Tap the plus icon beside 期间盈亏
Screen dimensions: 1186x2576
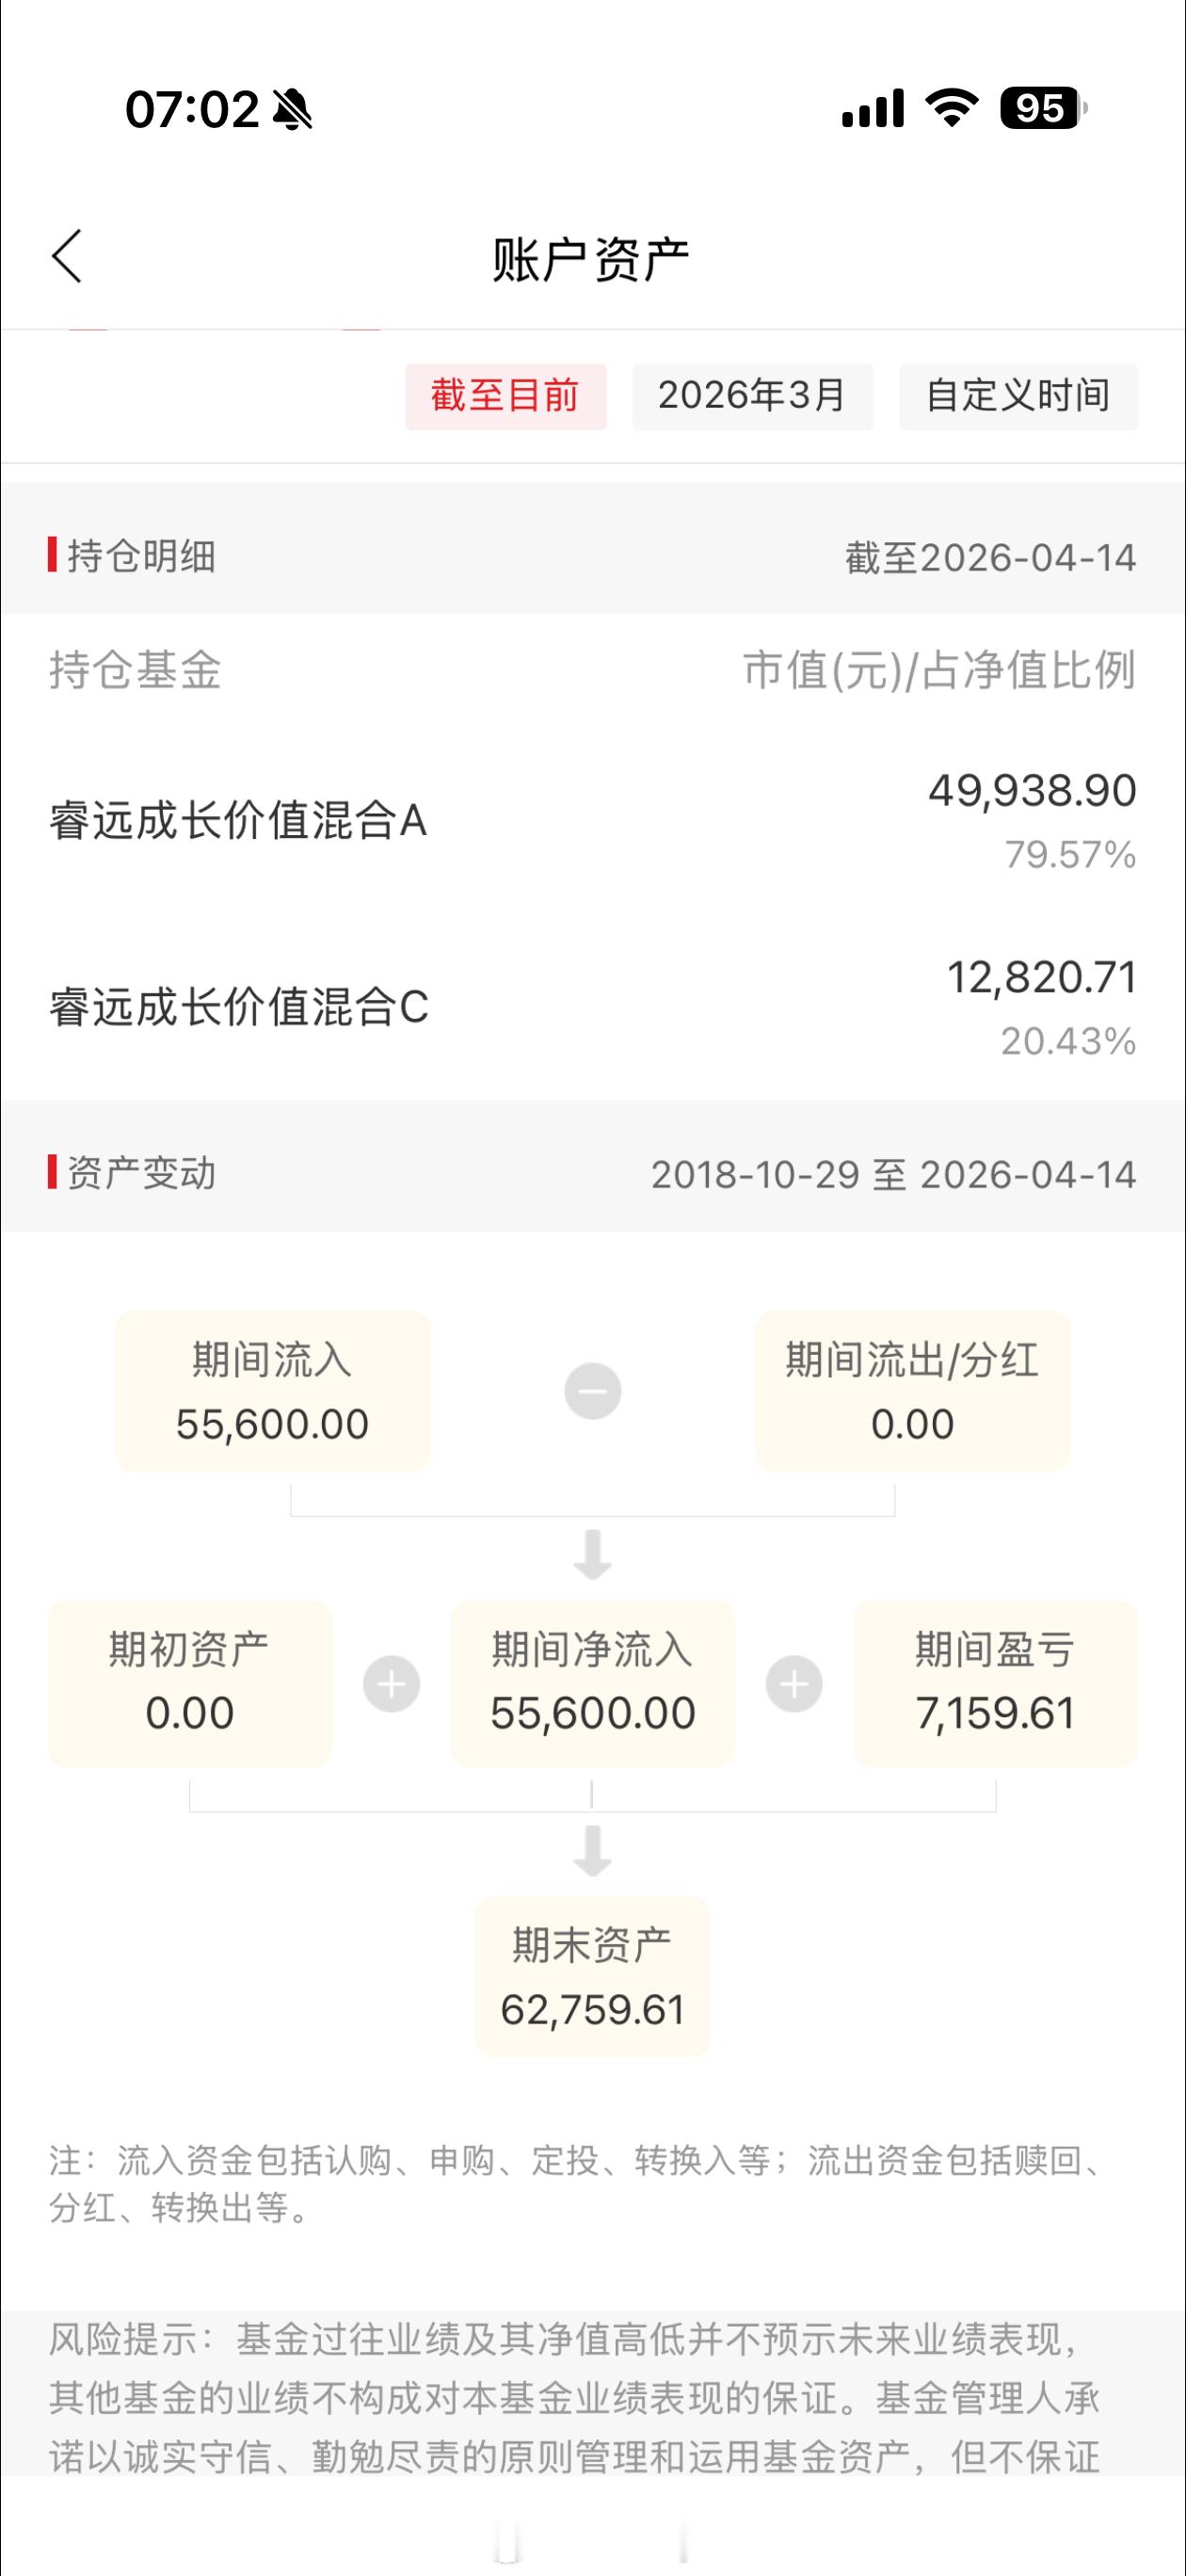click(794, 1684)
